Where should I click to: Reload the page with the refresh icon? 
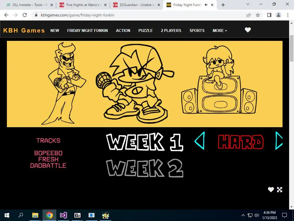coord(25,15)
